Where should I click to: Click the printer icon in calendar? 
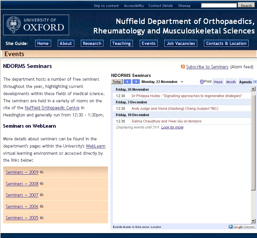[x=202, y=82]
